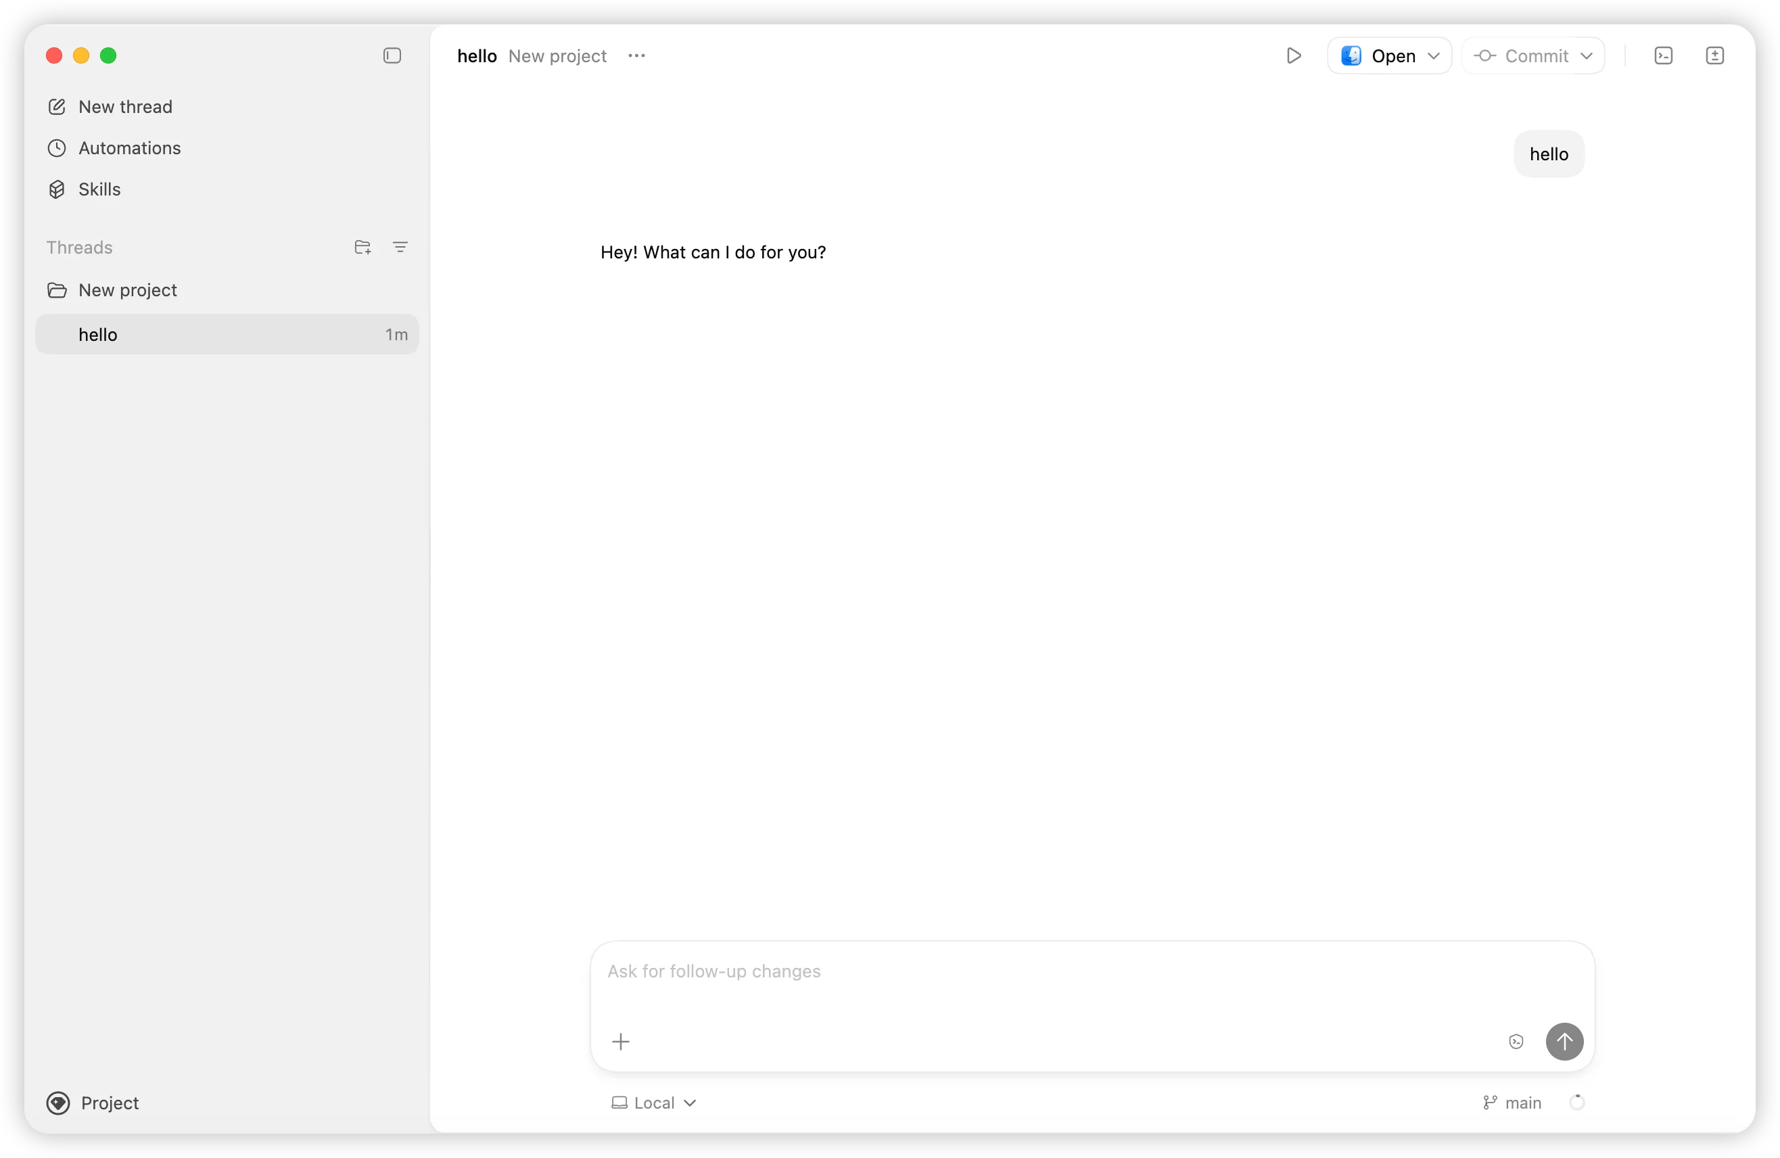Click the small icon beside send button
Screen dimensions: 1780x1158
coord(1516,1041)
